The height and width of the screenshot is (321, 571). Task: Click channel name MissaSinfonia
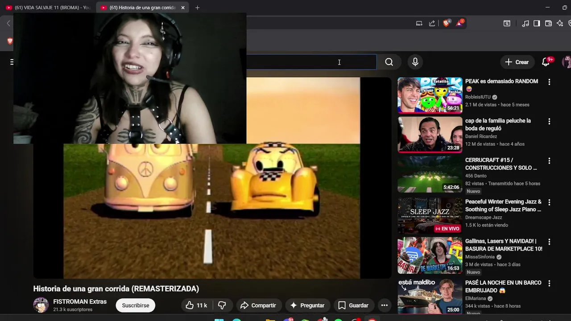[480, 257]
